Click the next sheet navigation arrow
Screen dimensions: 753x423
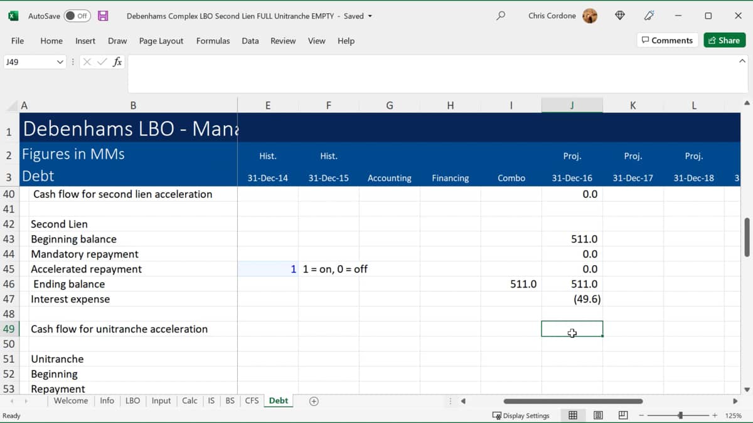point(26,401)
